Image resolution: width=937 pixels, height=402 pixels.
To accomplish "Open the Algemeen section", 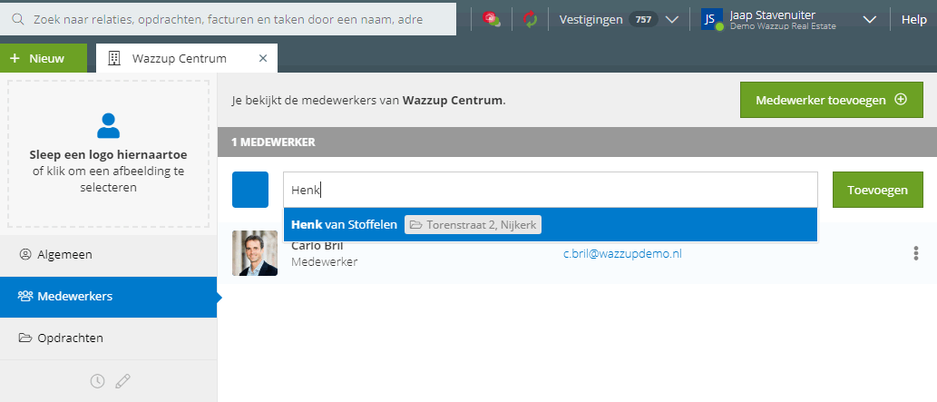I will [x=108, y=255].
